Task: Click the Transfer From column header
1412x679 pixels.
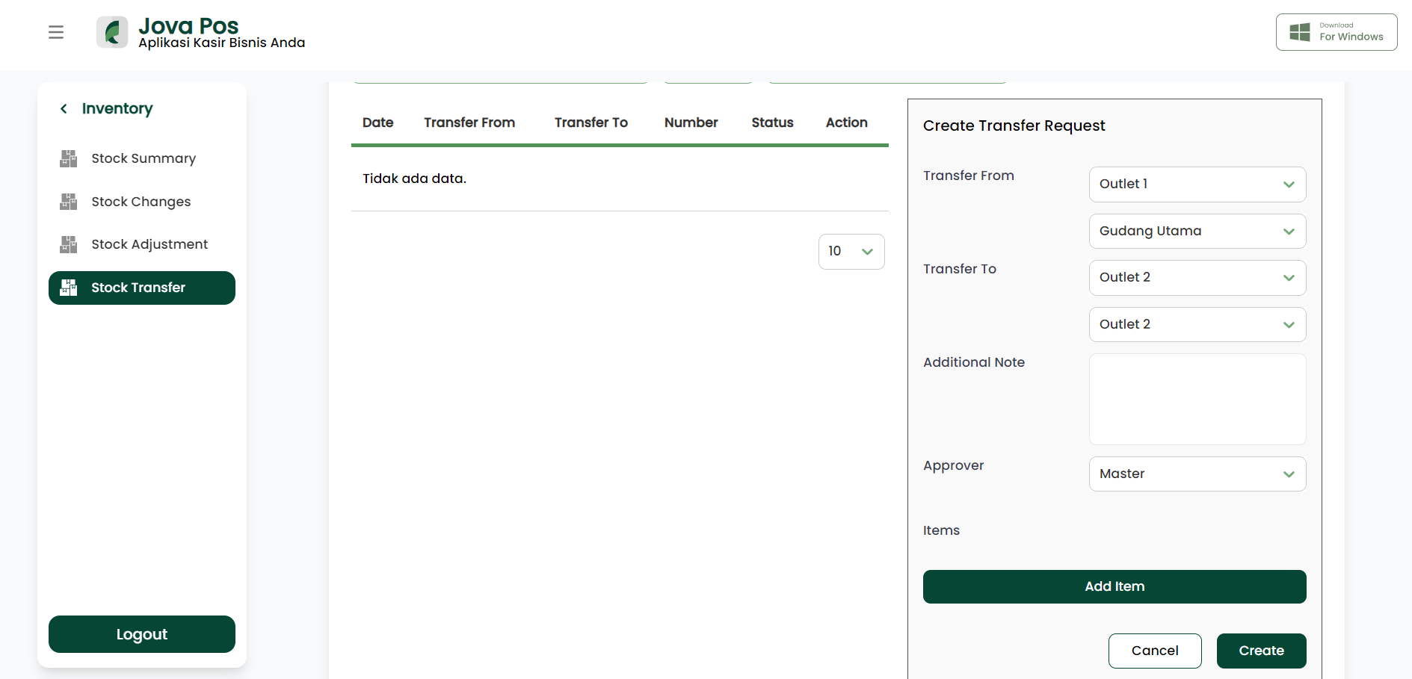Action: [469, 123]
